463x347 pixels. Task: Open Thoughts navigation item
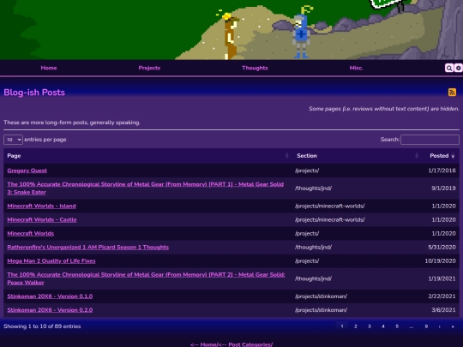point(255,68)
